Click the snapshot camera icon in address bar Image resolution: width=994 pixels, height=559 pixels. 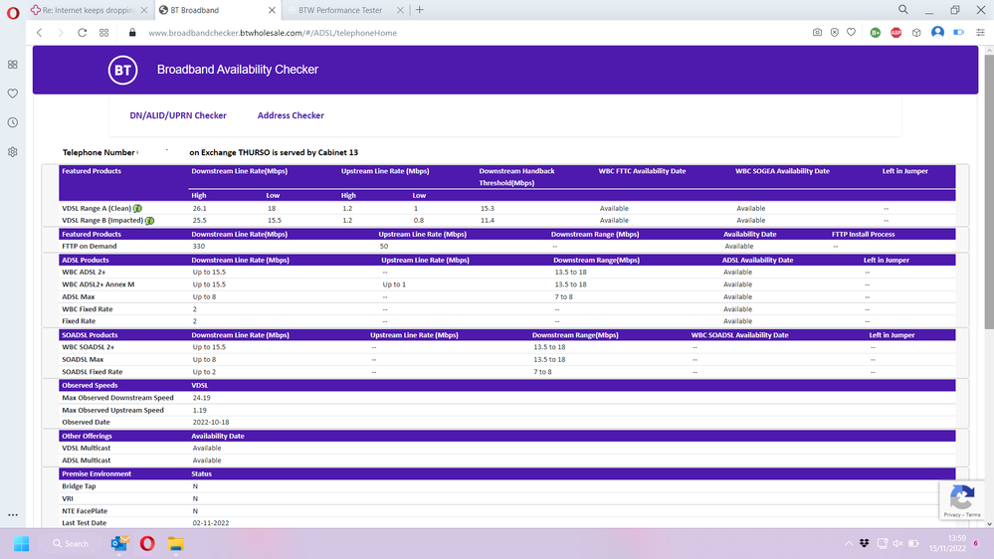[x=817, y=32]
